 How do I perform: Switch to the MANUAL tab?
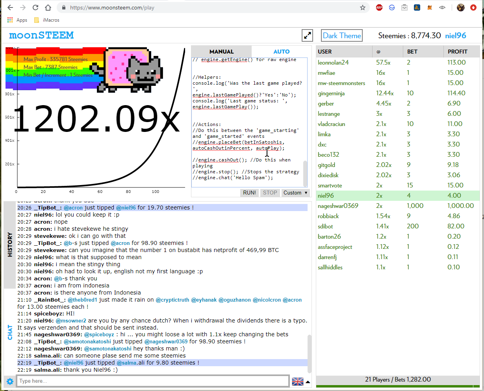(x=221, y=52)
